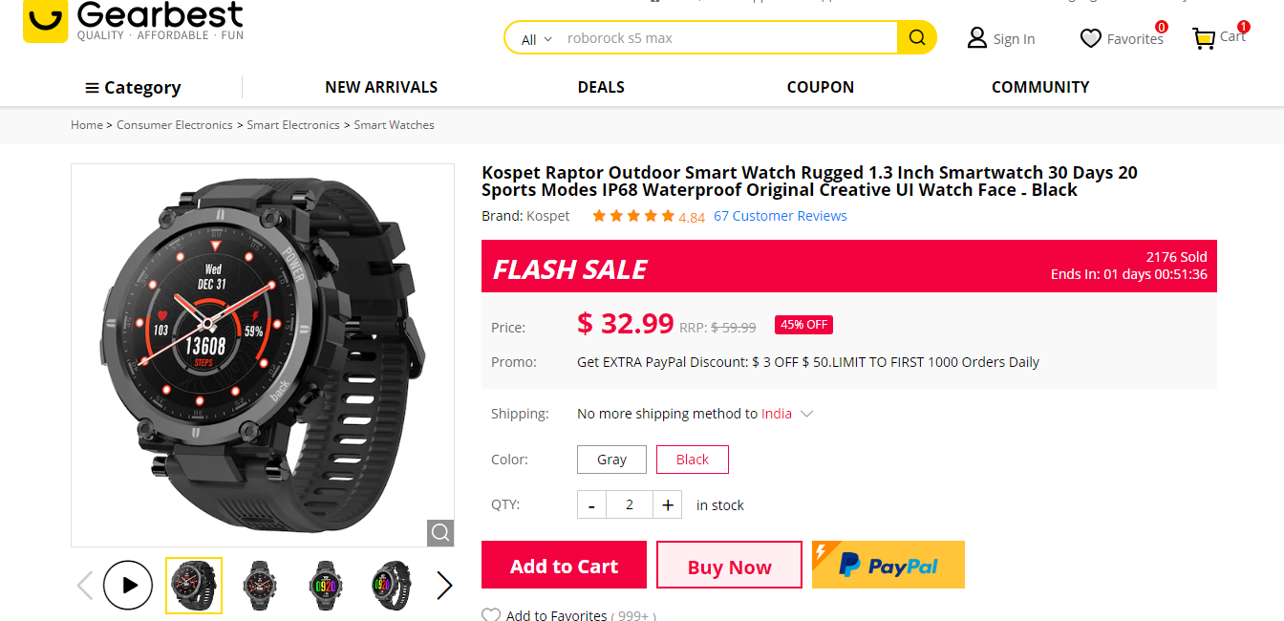Screen dimensions: 1284x621
Task: Toggle Add to Favorites heart
Action: (490, 615)
